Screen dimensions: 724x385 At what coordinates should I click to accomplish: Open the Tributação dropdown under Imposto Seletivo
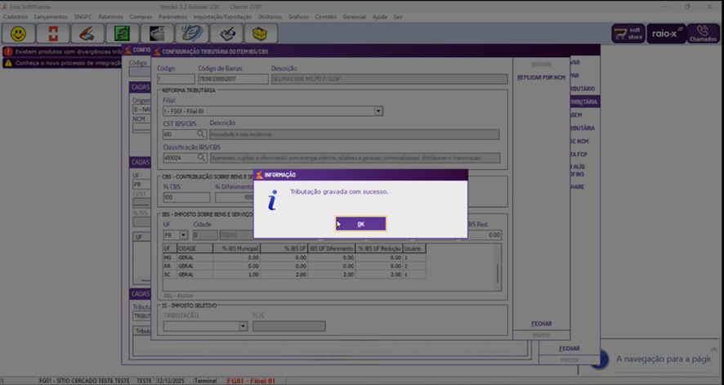coord(243,326)
